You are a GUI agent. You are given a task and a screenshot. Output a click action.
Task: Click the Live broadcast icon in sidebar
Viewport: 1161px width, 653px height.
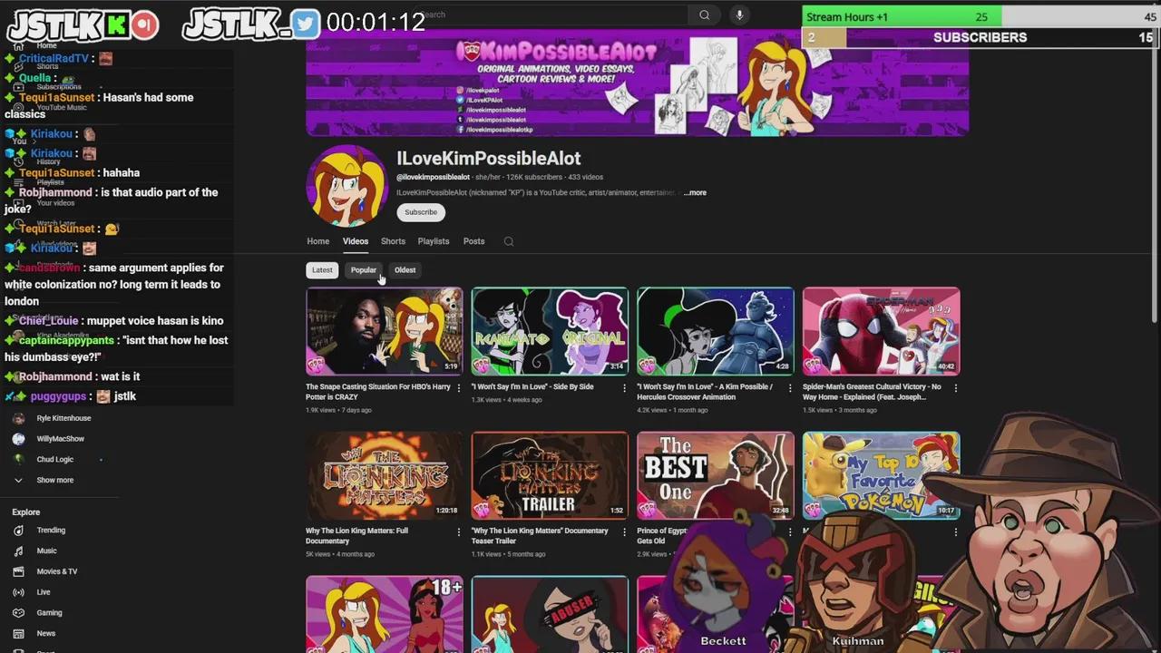tap(18, 592)
